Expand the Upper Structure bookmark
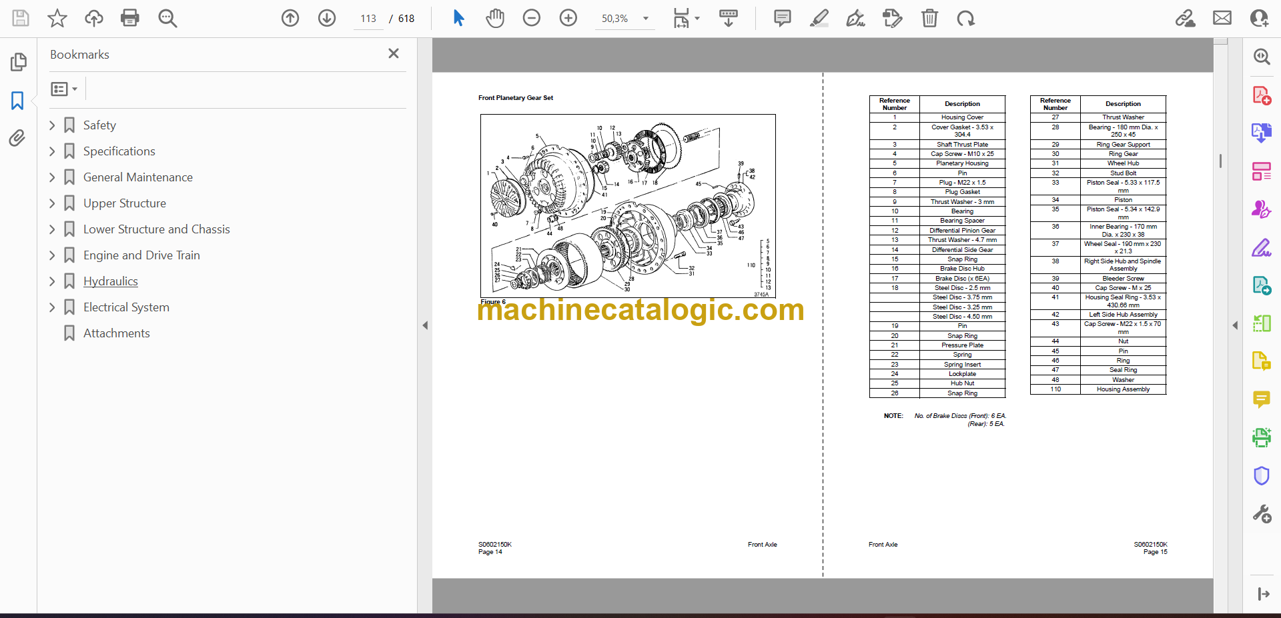1281x618 pixels. [52, 203]
